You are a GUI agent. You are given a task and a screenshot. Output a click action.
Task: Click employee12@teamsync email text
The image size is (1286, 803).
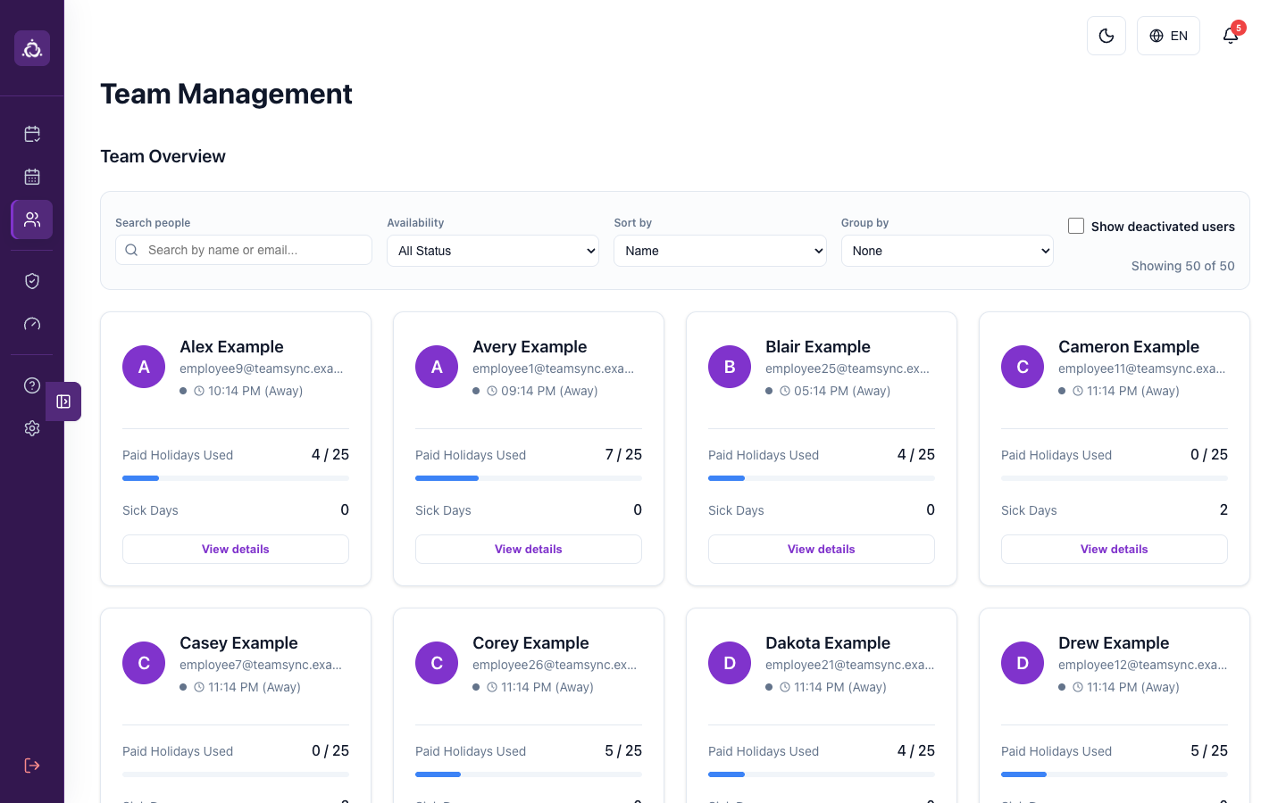tap(1142, 665)
